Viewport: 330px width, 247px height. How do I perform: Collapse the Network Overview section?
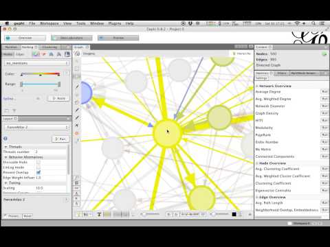pyautogui.click(x=257, y=86)
